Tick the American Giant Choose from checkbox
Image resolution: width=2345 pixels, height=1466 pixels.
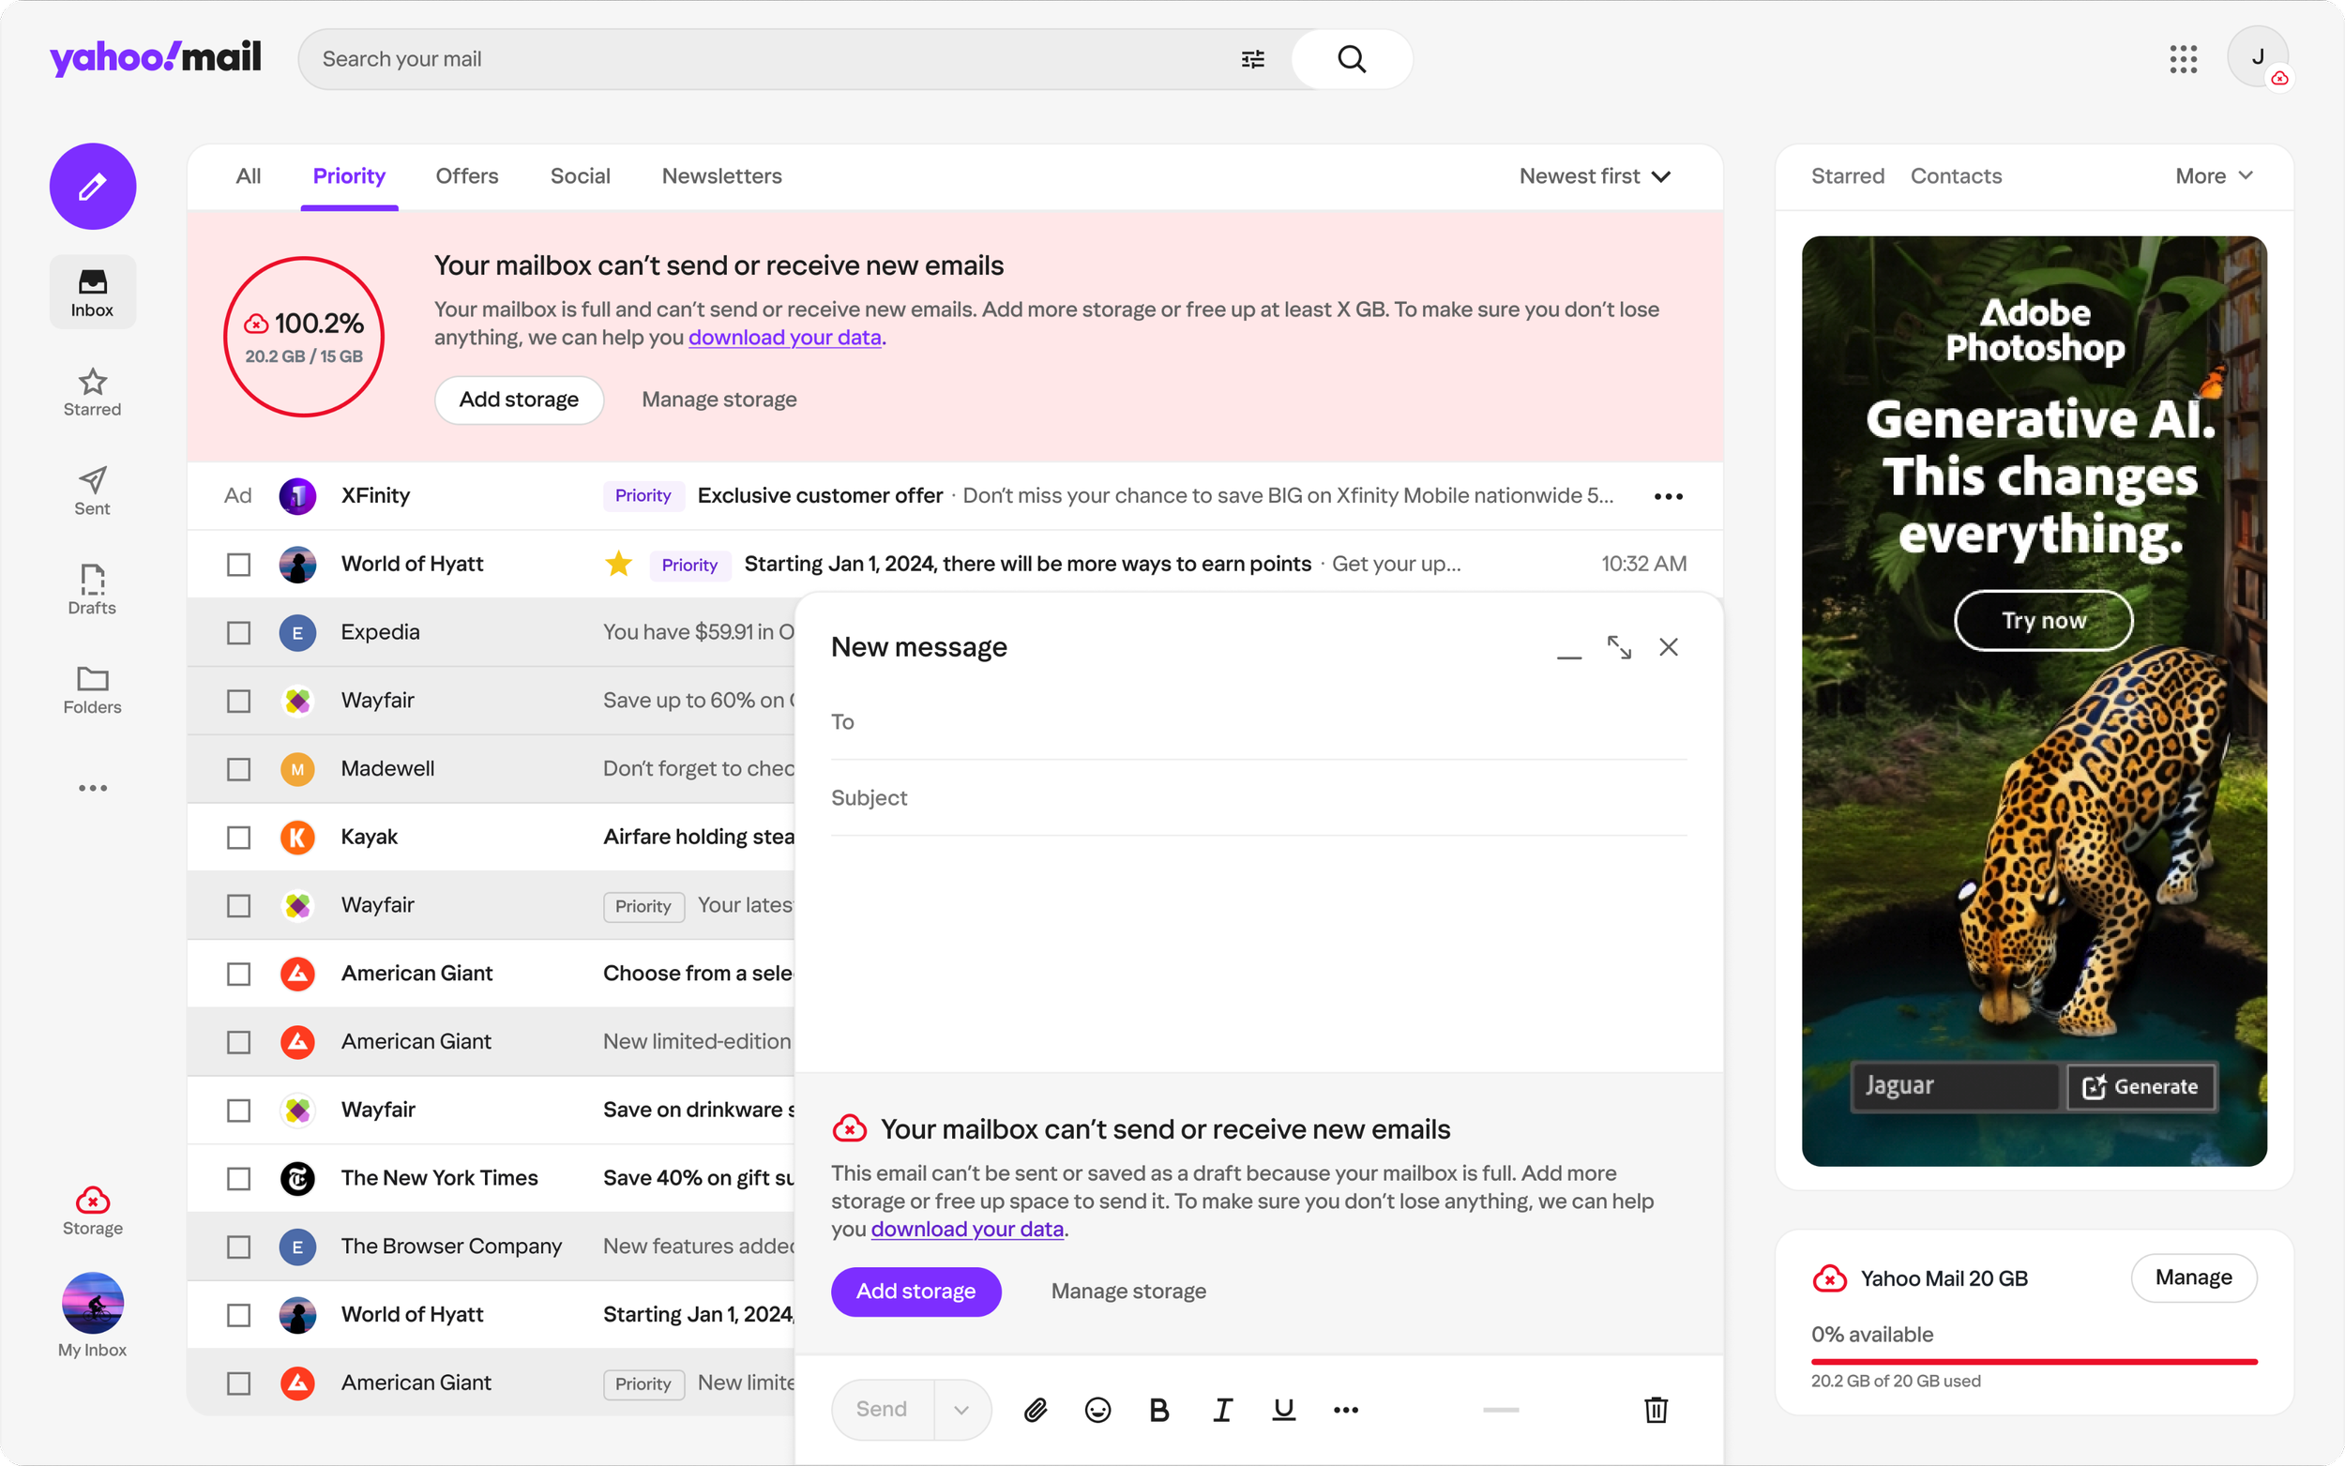click(x=238, y=975)
